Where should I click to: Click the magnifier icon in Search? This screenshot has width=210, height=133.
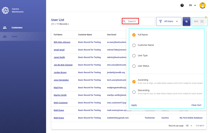coord(124,21)
